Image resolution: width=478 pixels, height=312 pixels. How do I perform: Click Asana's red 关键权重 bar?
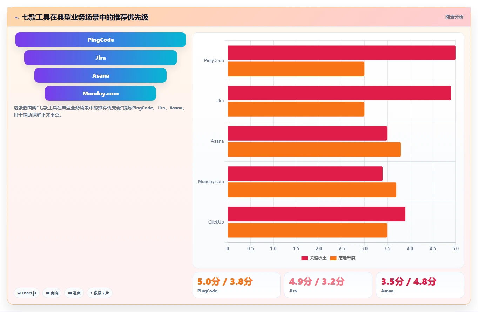[308, 133]
